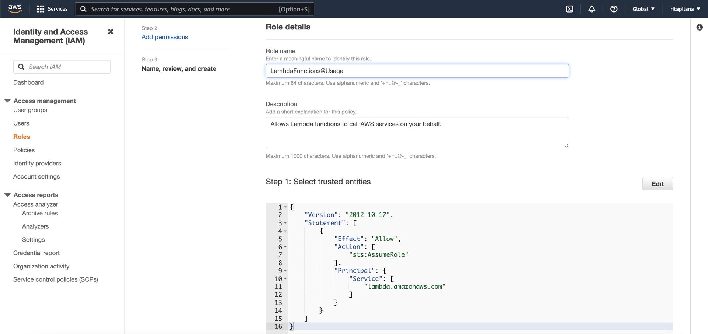The height and width of the screenshot is (334, 708).
Task: Click the Search IAM magnifier icon
Action: pos(21,67)
